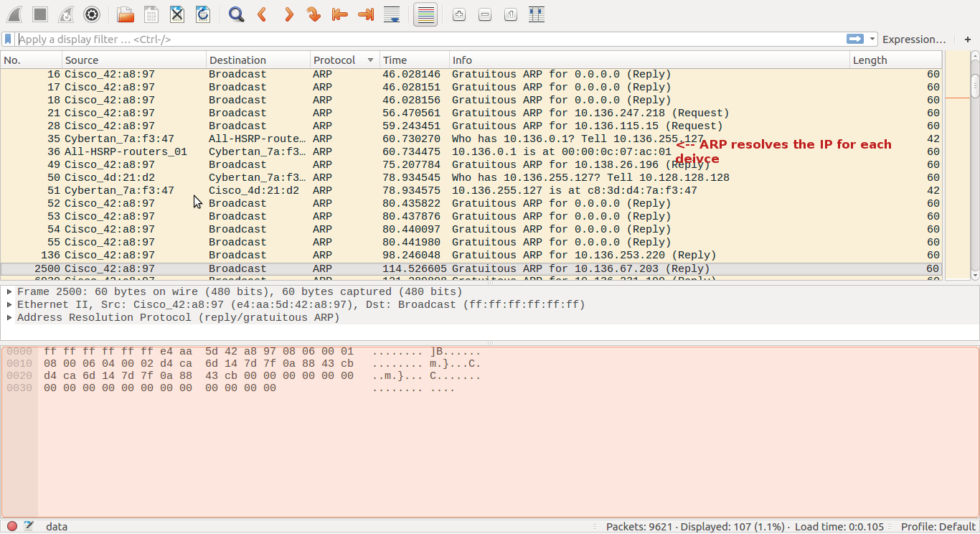This screenshot has width=980, height=534.
Task: Go back to the previous packet
Action: (x=262, y=14)
